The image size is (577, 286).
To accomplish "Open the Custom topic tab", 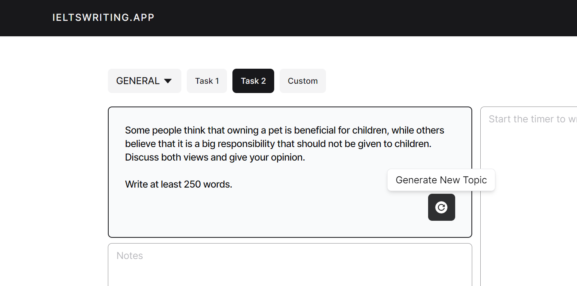I will pos(303,81).
